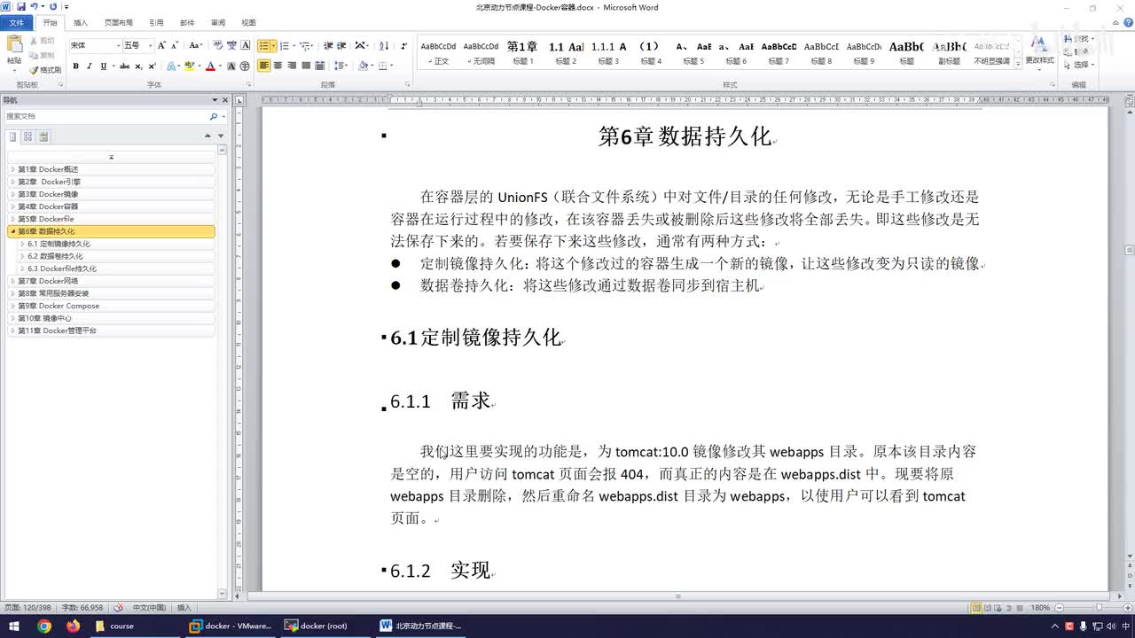Click the character border icon
The width and height of the screenshot is (1135, 638).
click(245, 45)
